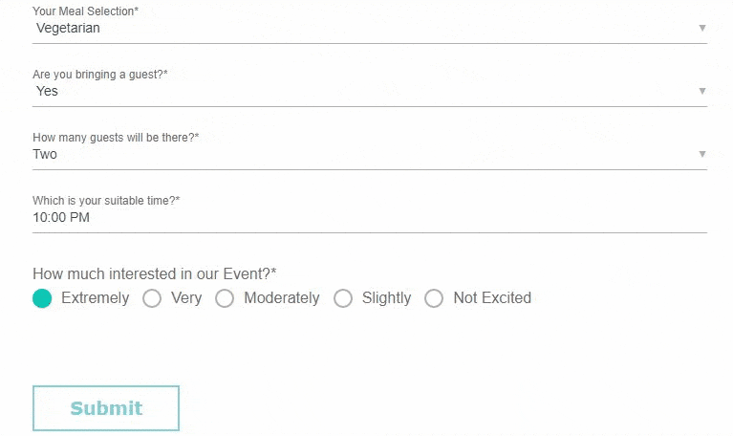Screen dimensions: 733x436
Task: Choose the Slightly radio button
Action: (343, 298)
